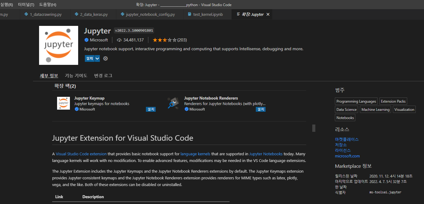Image resolution: width=424 pixels, height=204 pixels.
Task: Select the Data Science category tag
Action: click(346, 110)
